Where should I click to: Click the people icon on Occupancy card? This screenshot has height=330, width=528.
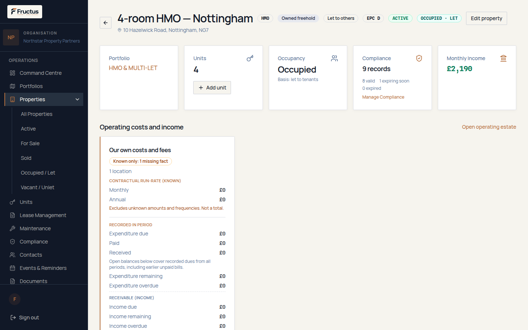pos(334,58)
